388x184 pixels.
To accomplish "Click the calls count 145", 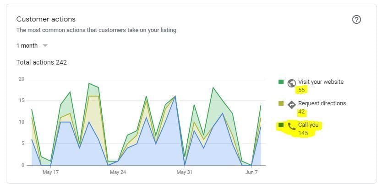I will click(x=303, y=133).
